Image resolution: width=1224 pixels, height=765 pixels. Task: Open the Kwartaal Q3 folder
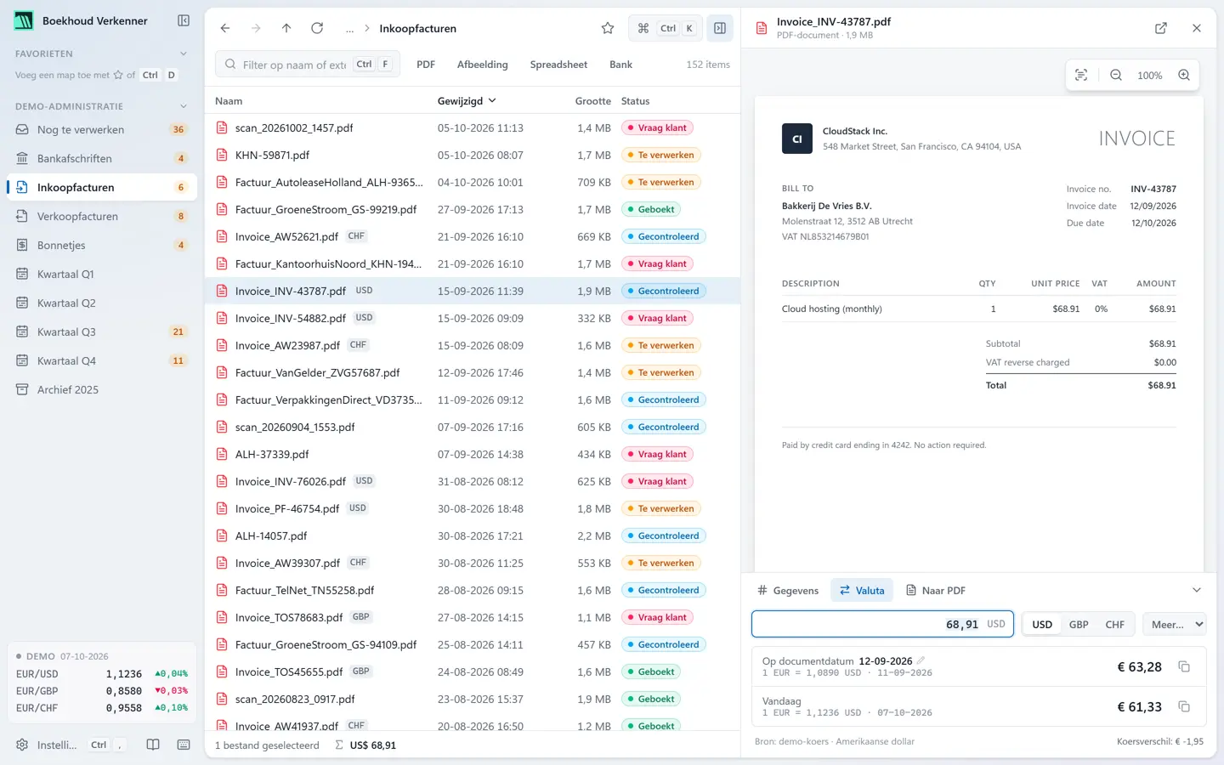click(x=102, y=331)
